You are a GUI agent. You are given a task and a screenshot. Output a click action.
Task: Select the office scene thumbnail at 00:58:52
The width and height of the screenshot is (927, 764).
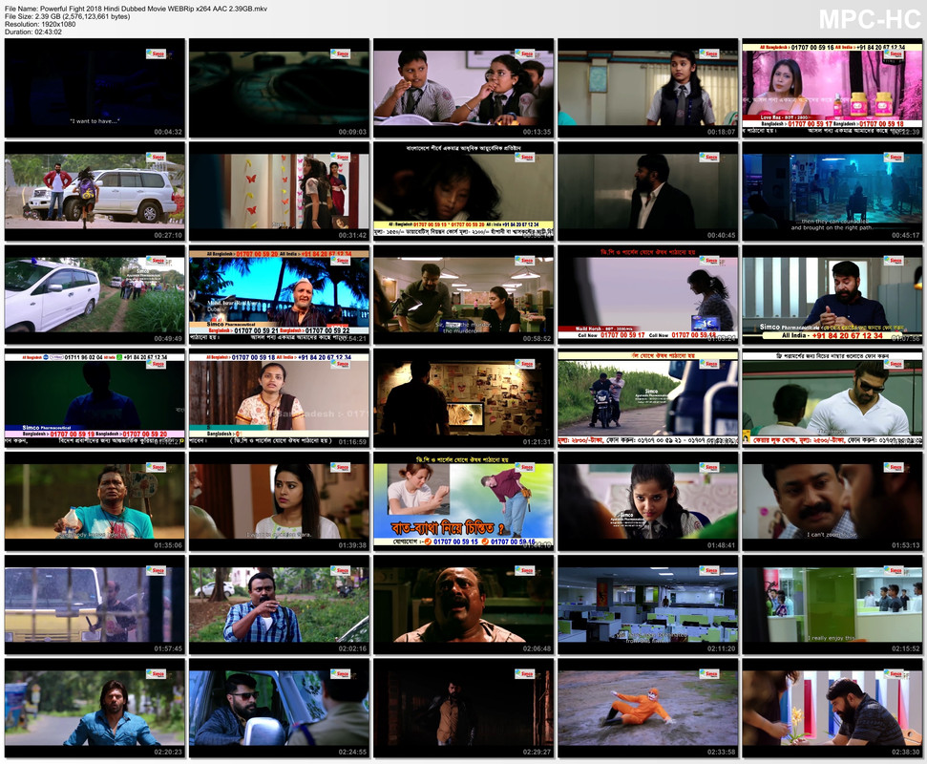click(464, 295)
